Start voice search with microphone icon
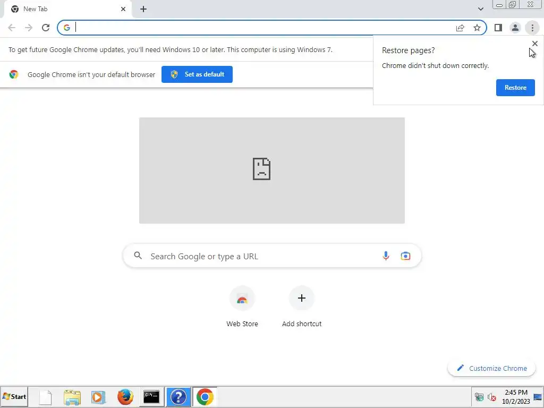This screenshot has width=544, height=408. [x=386, y=256]
